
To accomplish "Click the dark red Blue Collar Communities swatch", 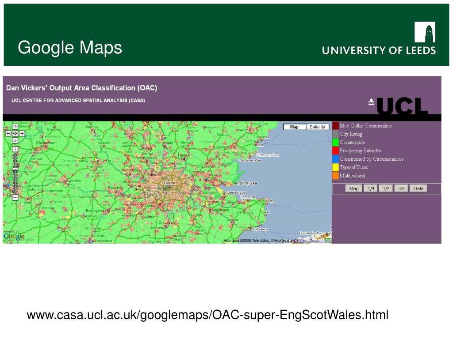I will coord(335,126).
